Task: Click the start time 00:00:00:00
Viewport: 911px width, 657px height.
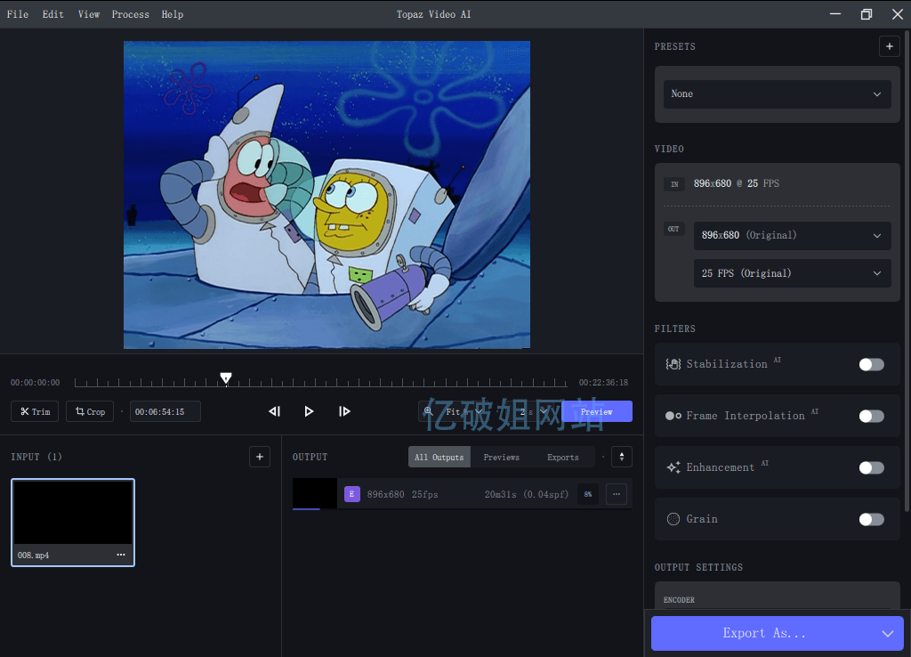Action: [x=35, y=383]
